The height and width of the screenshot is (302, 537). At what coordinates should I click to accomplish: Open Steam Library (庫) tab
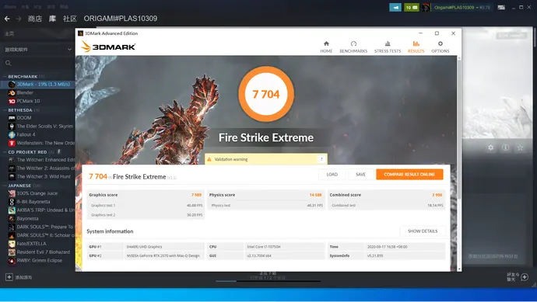pos(52,19)
